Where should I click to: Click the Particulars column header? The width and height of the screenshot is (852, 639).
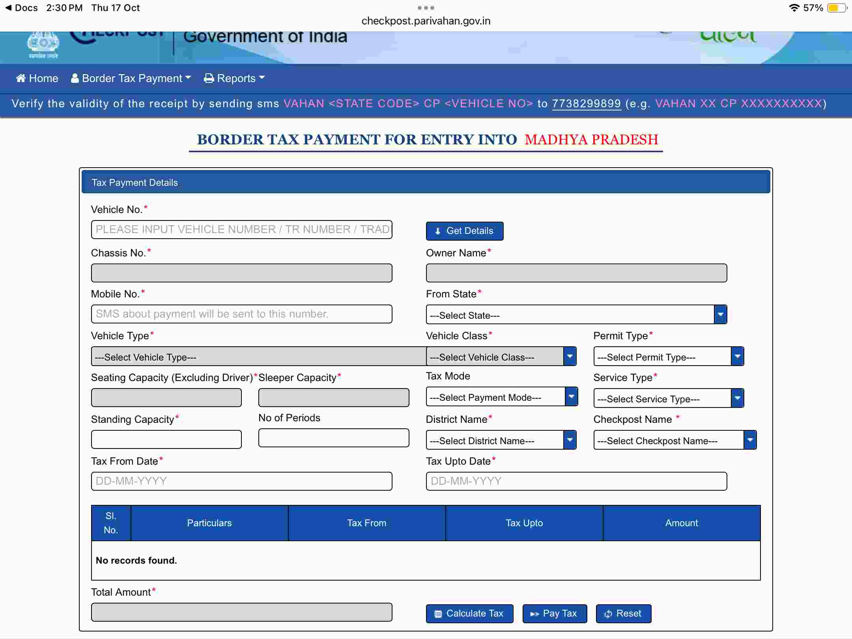[x=209, y=523]
